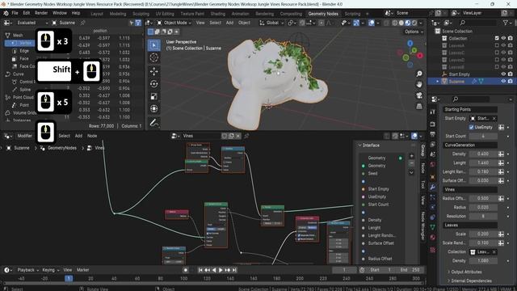Open the World properties tab
The image size is (517, 291).
[x=433, y=164]
